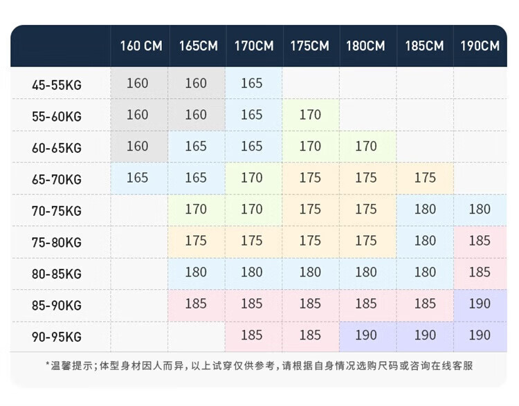
Task: Click 165 under 165CM in 60-65KG row
Action: 196,146
